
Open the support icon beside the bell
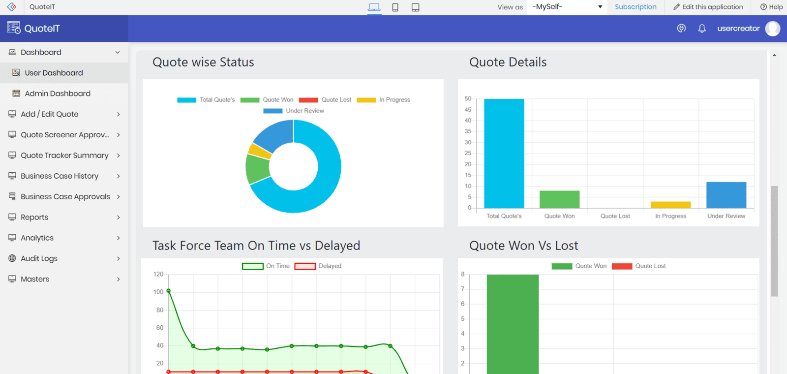tap(681, 29)
